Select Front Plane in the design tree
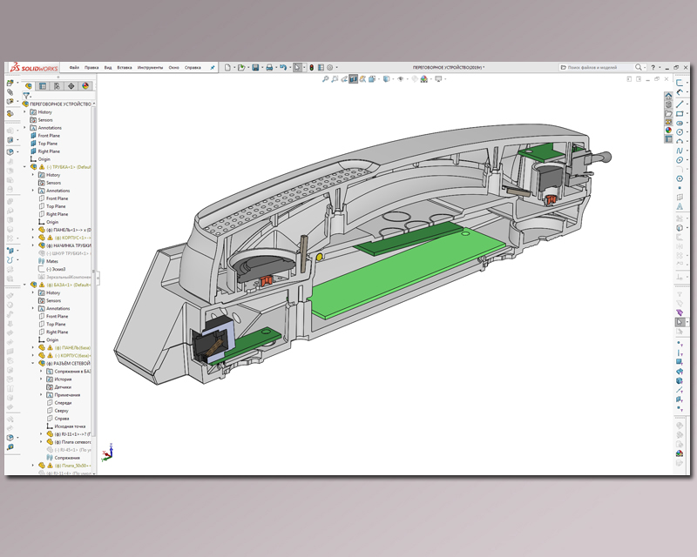This screenshot has height=557, width=697. click(49, 136)
